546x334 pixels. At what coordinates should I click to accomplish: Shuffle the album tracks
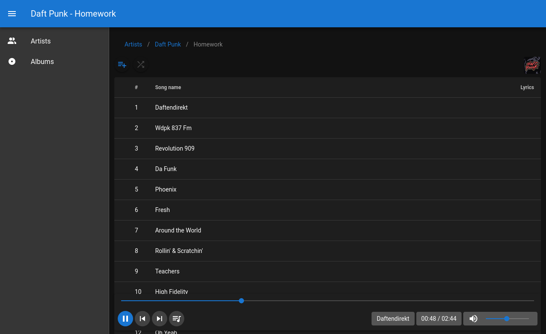click(141, 65)
